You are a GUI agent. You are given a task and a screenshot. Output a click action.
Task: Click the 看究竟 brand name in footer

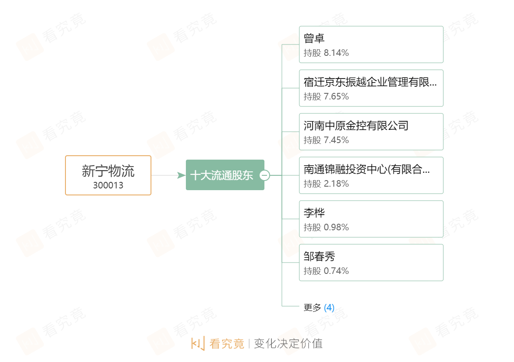(227, 344)
